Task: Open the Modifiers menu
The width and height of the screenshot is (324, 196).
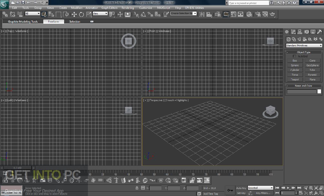Action: pos(77,8)
